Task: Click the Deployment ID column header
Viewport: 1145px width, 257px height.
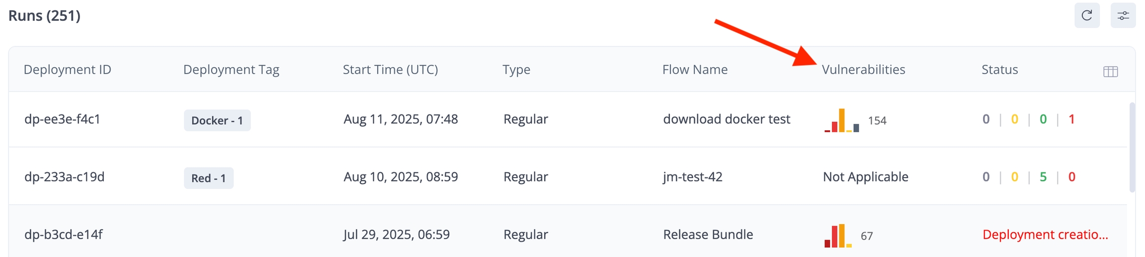Action: point(68,70)
